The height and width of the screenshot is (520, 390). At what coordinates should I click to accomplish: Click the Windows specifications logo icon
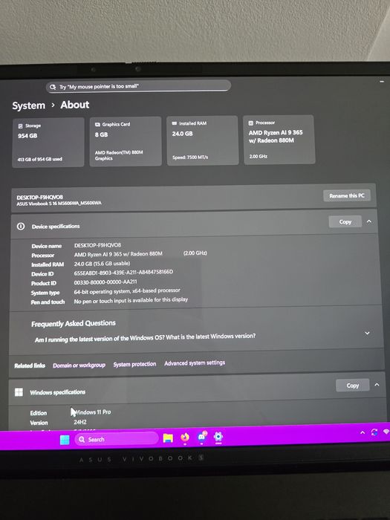[x=19, y=392]
